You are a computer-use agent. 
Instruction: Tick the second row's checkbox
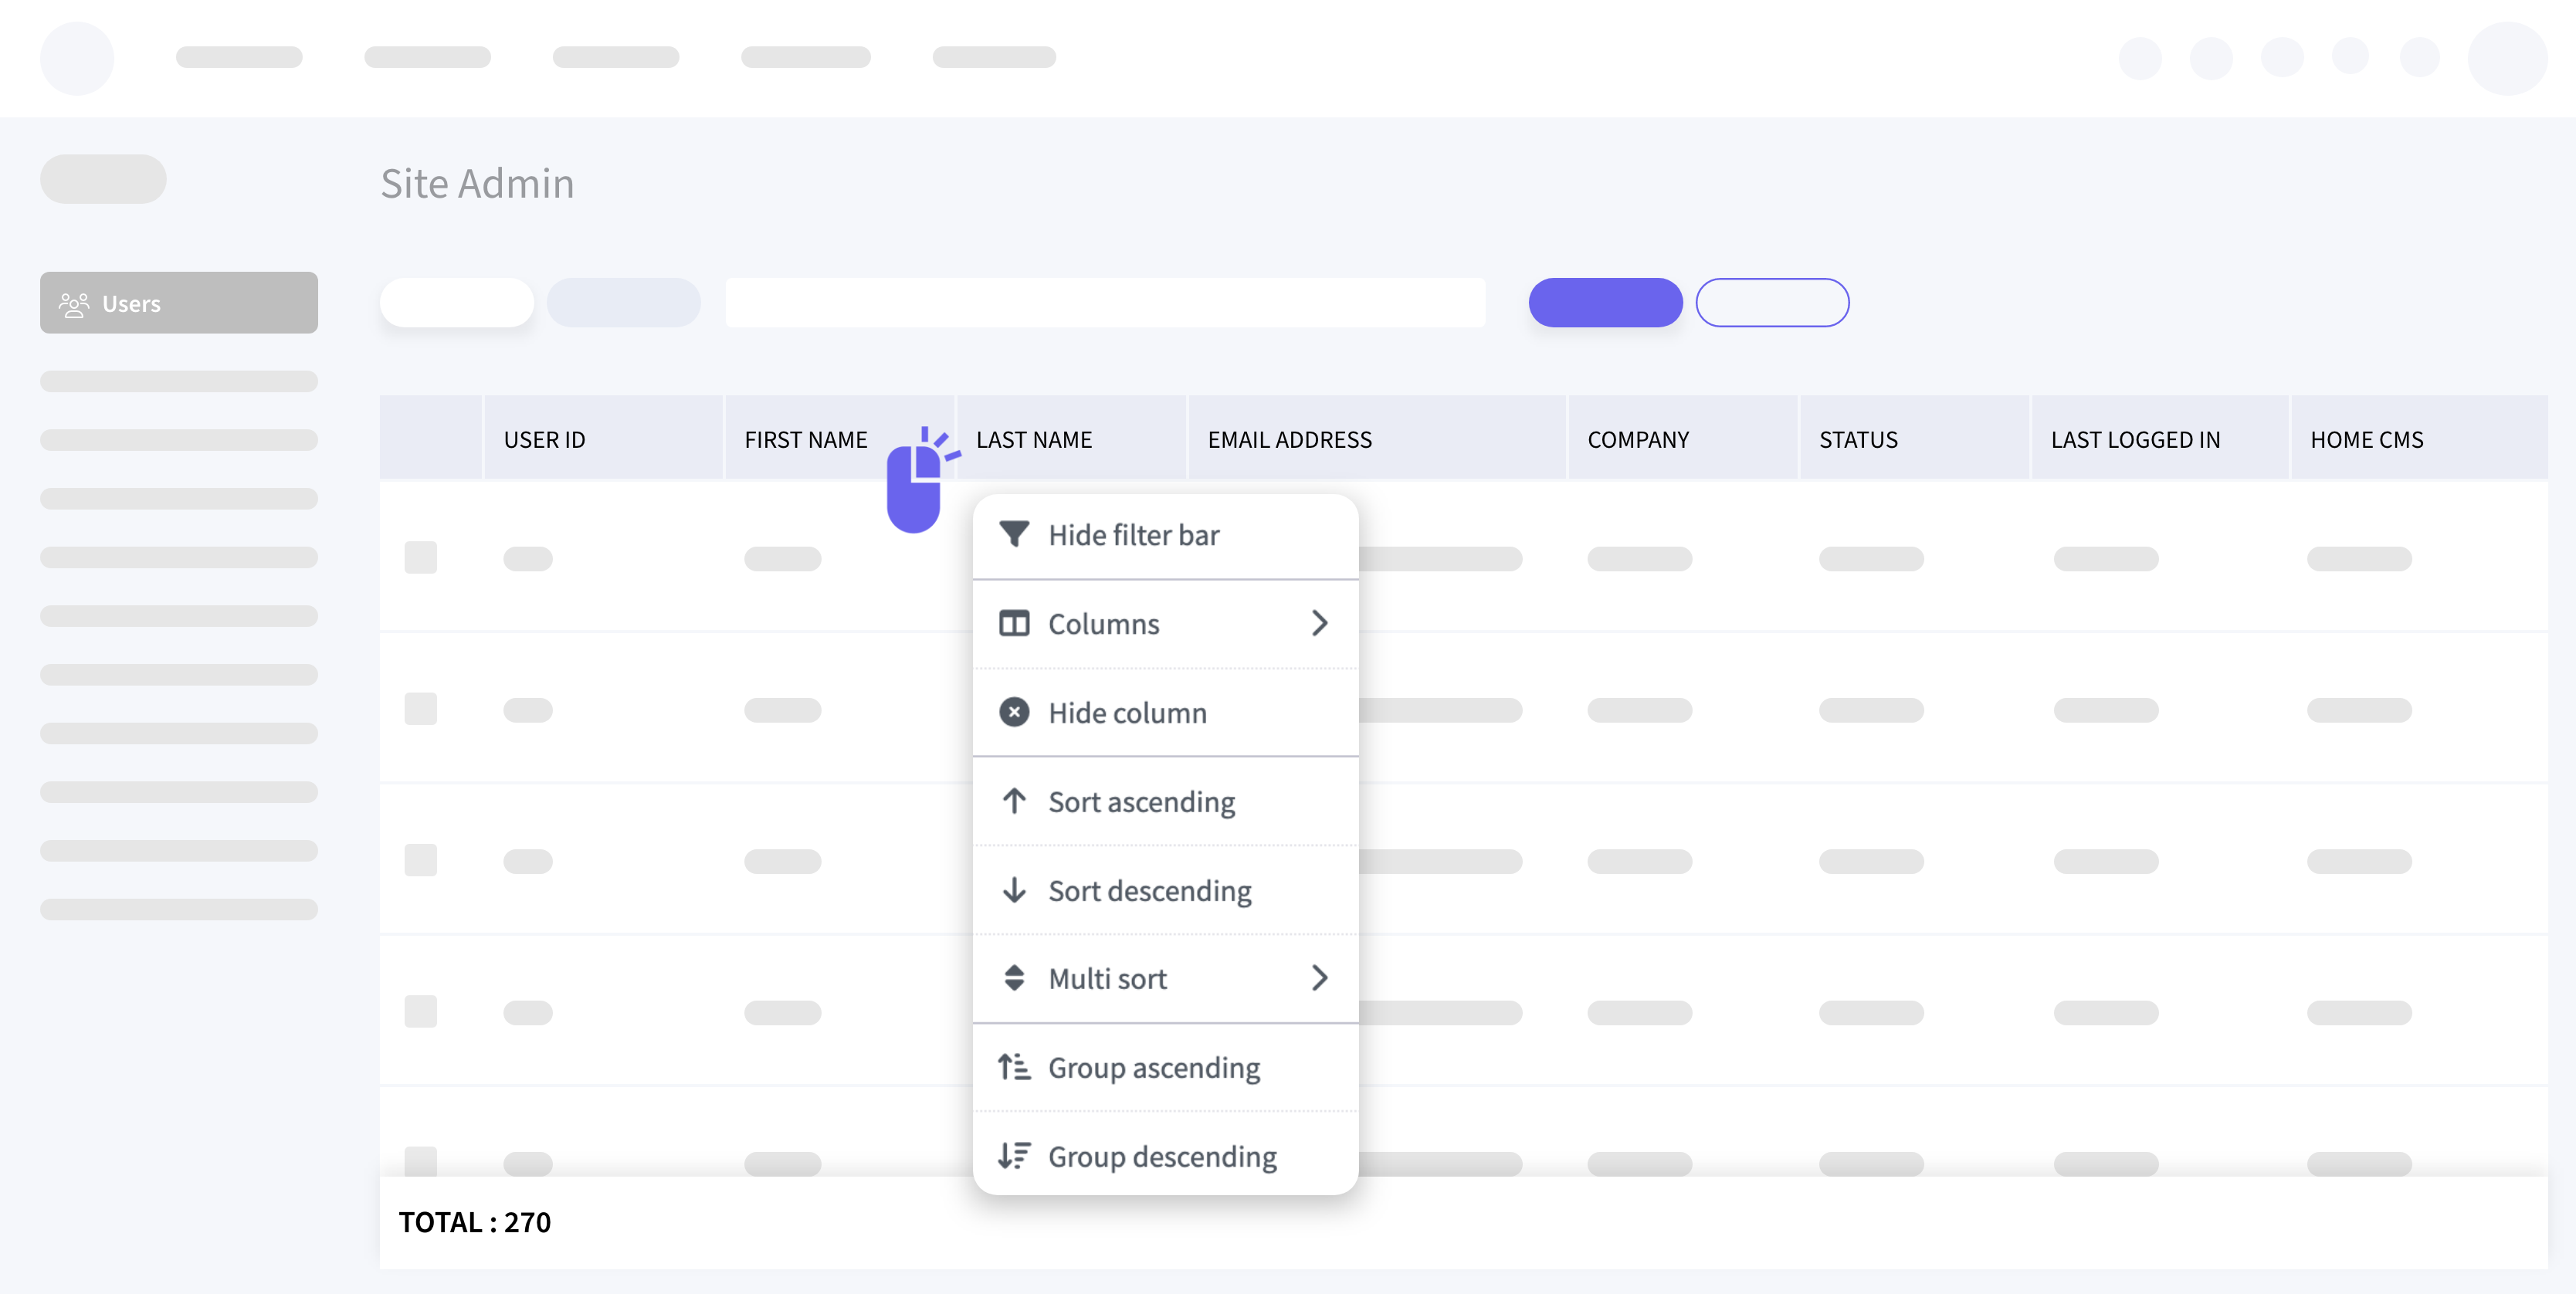(x=420, y=709)
